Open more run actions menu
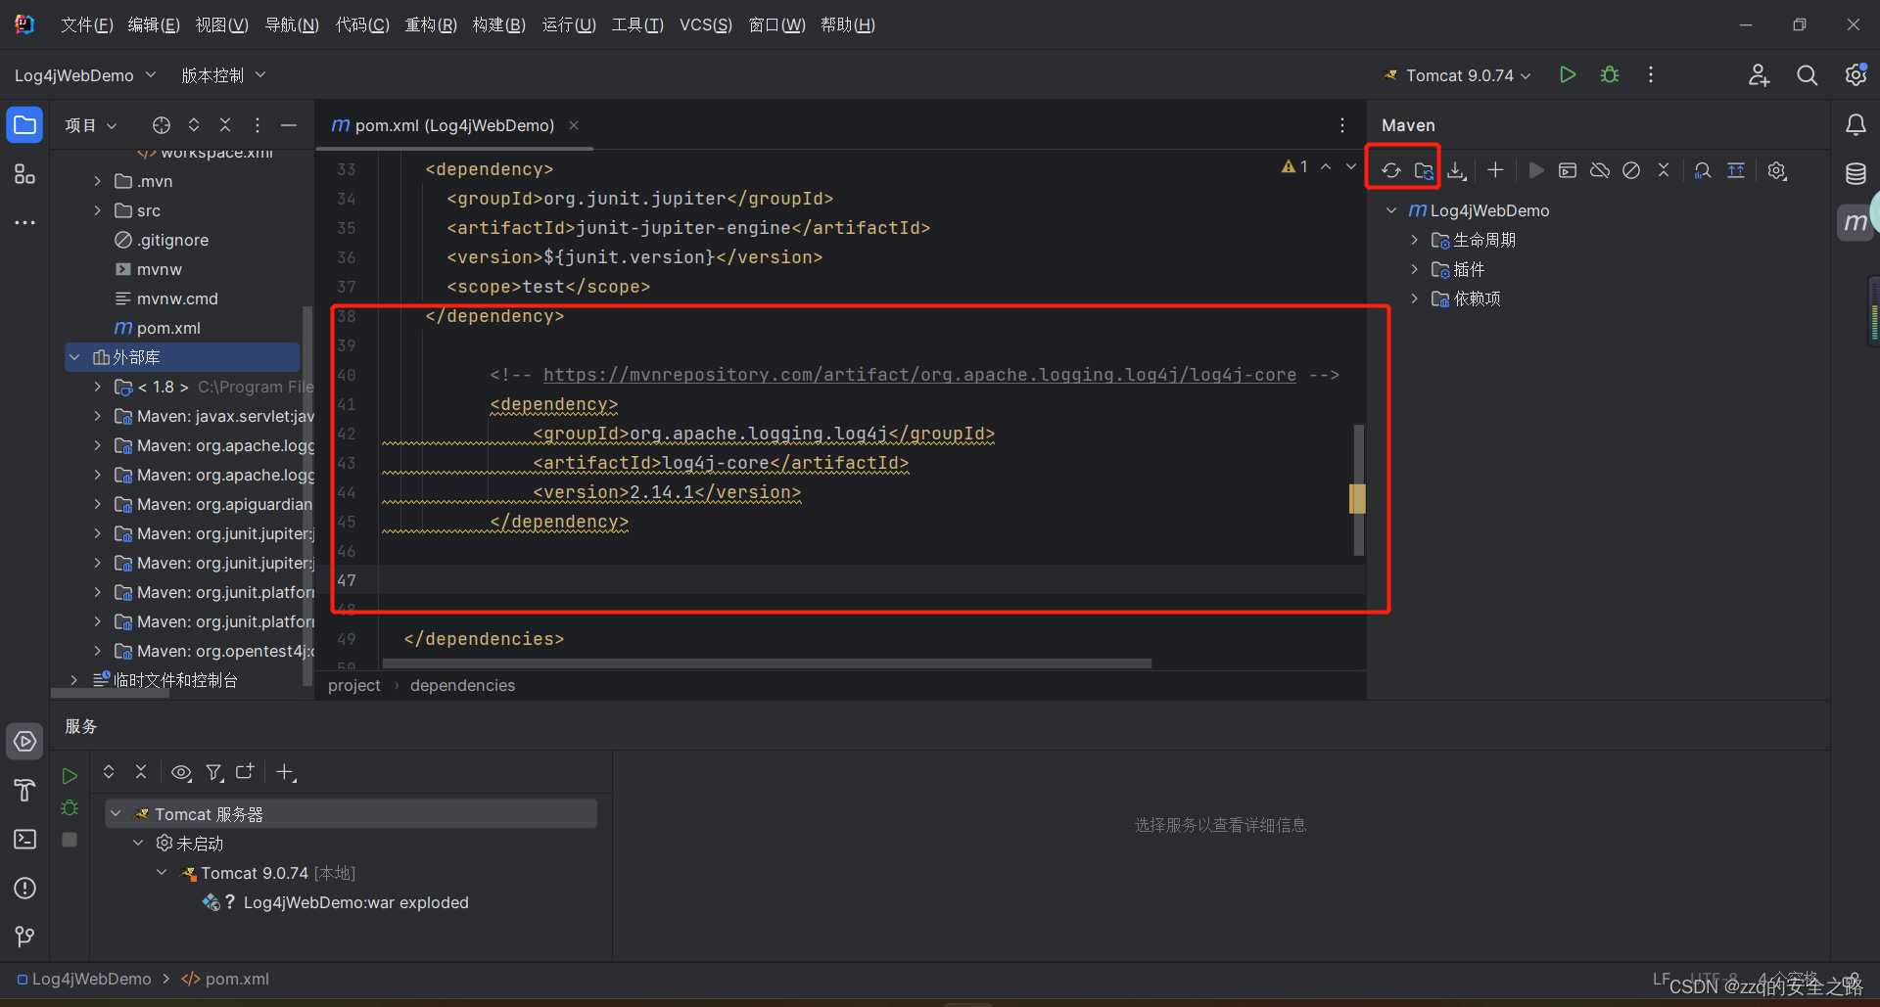Image resolution: width=1880 pixels, height=1007 pixels. tap(1651, 74)
